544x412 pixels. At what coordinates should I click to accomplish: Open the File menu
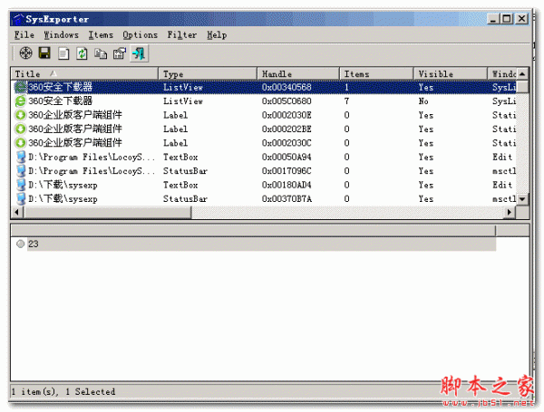click(24, 35)
